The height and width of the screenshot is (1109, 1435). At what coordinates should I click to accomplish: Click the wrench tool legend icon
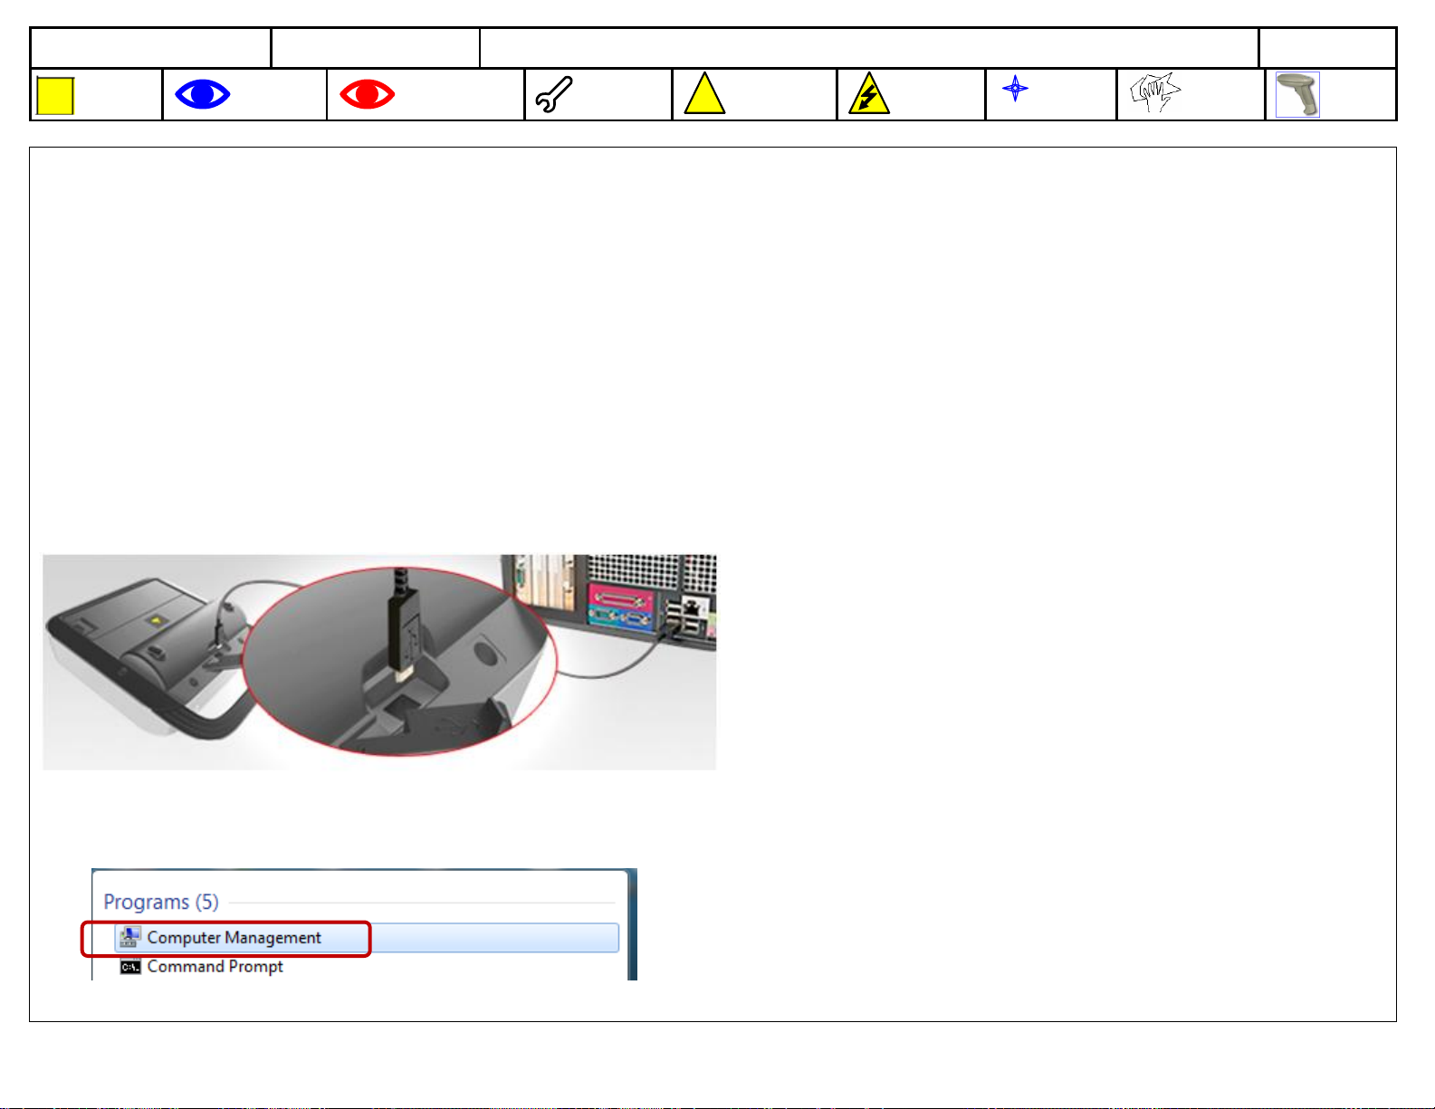click(x=554, y=95)
